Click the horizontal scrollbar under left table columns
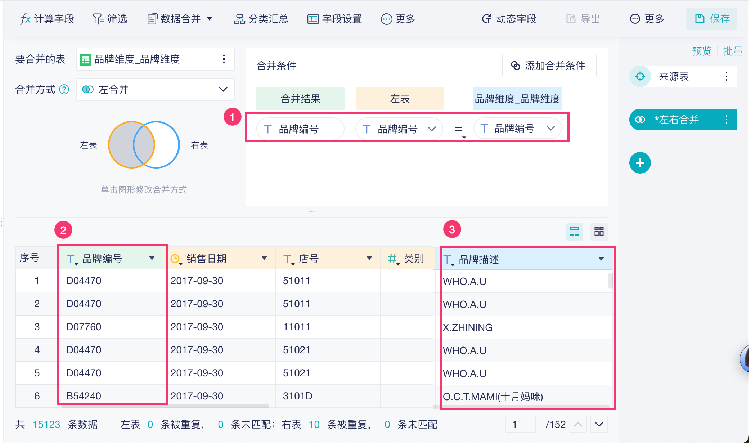This screenshot has width=751, height=443. (x=165, y=406)
